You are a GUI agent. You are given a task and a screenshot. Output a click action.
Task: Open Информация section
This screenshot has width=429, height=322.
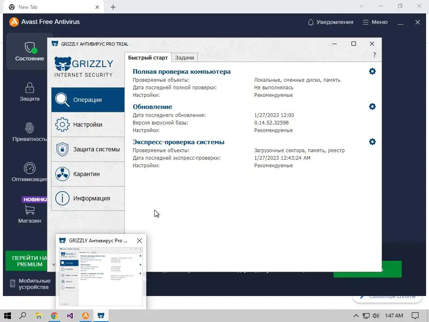[x=88, y=198]
